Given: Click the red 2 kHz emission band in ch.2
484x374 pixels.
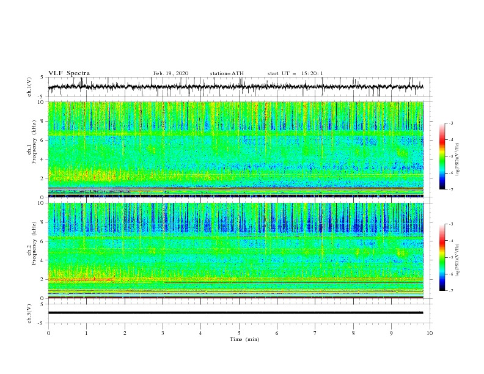Looking at the screenshot, I should [81, 279].
